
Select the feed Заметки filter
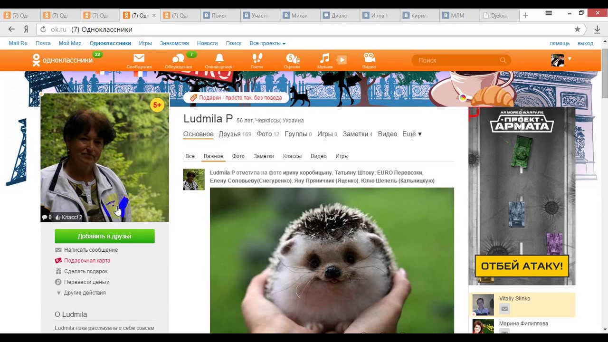click(264, 156)
